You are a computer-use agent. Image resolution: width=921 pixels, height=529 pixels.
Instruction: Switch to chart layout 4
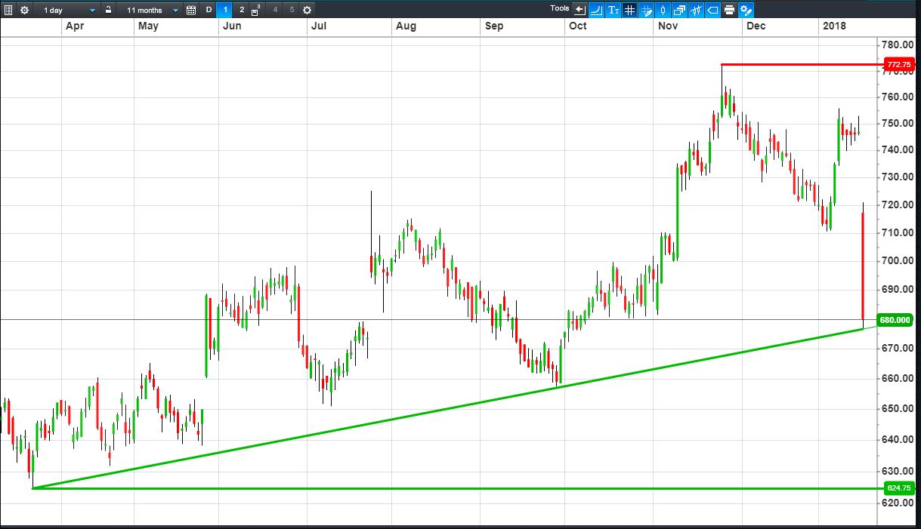(x=275, y=10)
